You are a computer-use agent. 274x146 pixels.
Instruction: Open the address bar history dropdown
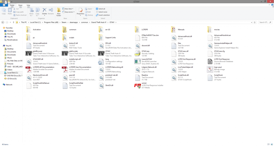[252, 22]
